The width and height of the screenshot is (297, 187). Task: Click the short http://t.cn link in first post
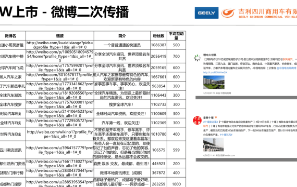point(215,72)
